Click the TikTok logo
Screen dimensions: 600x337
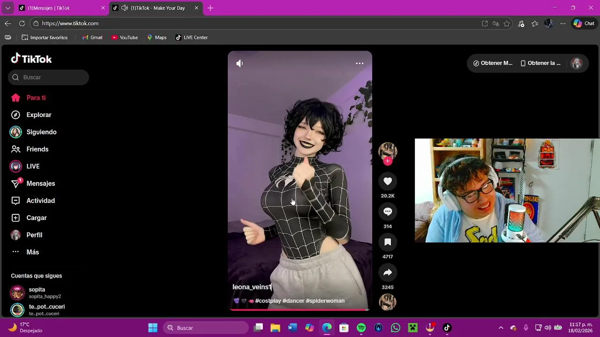(x=31, y=59)
